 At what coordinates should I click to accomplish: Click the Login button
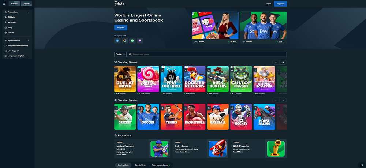point(268,4)
